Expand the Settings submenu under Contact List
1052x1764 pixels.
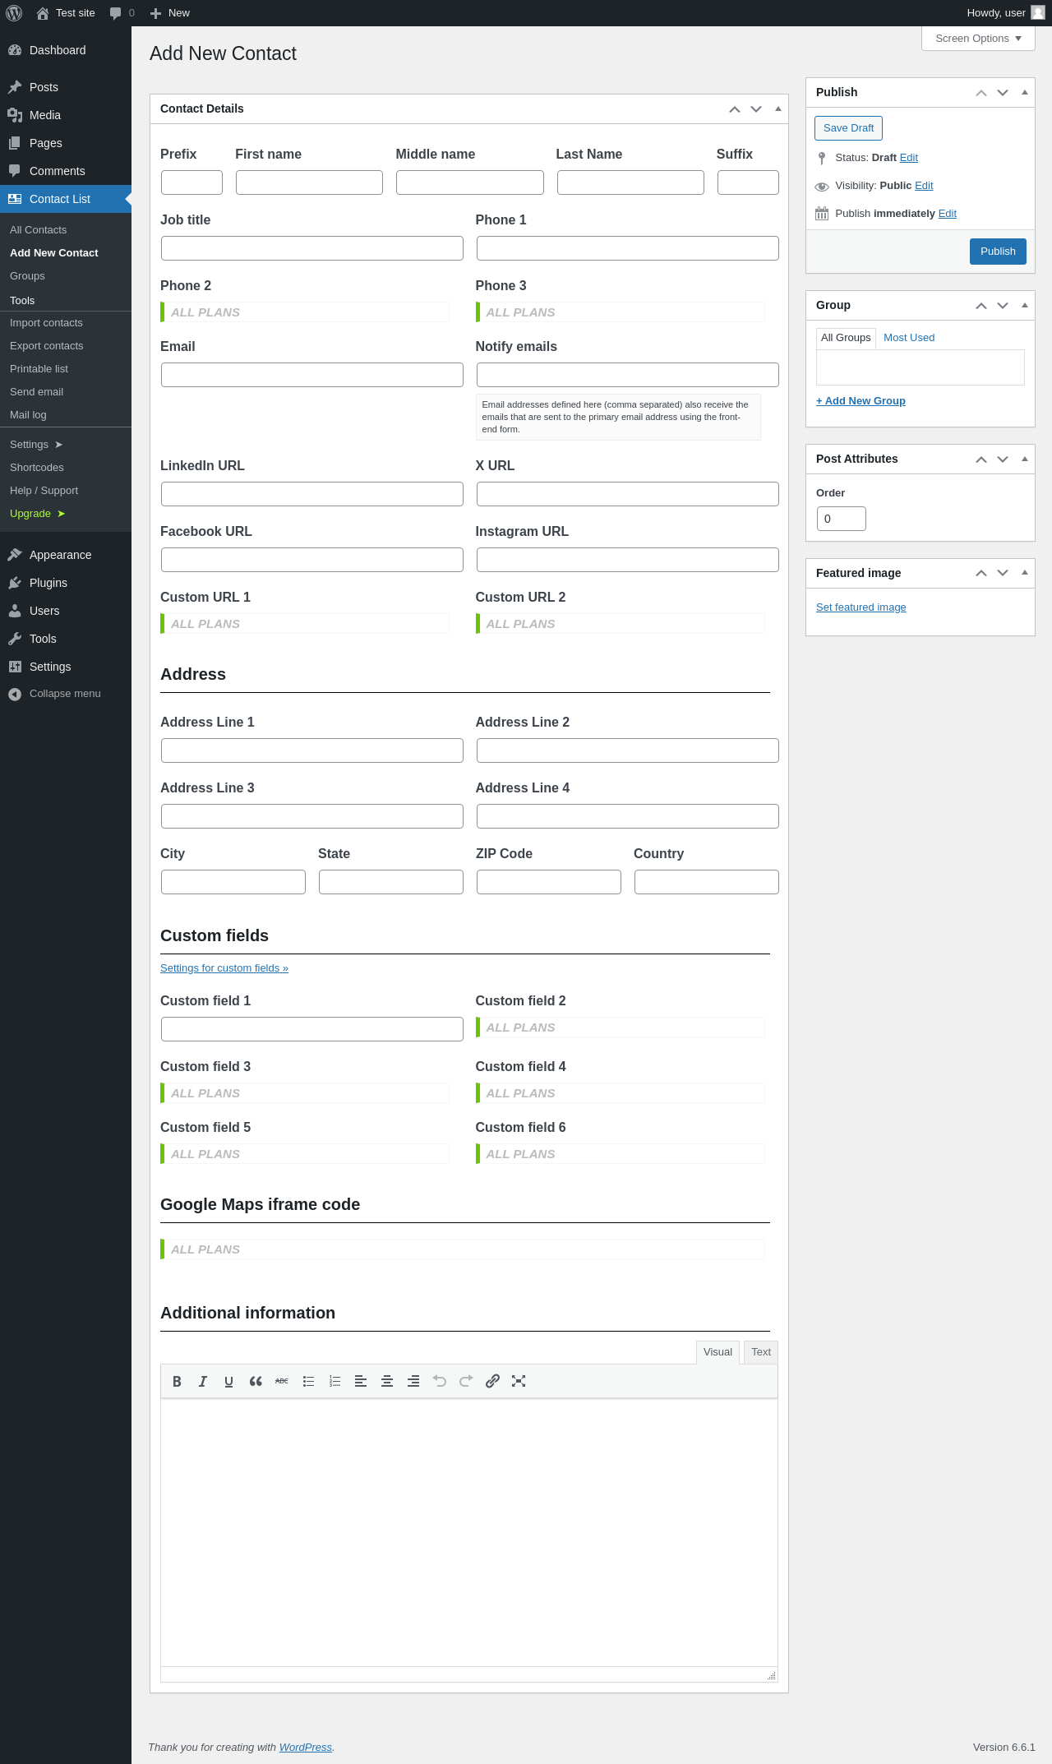pos(36,445)
